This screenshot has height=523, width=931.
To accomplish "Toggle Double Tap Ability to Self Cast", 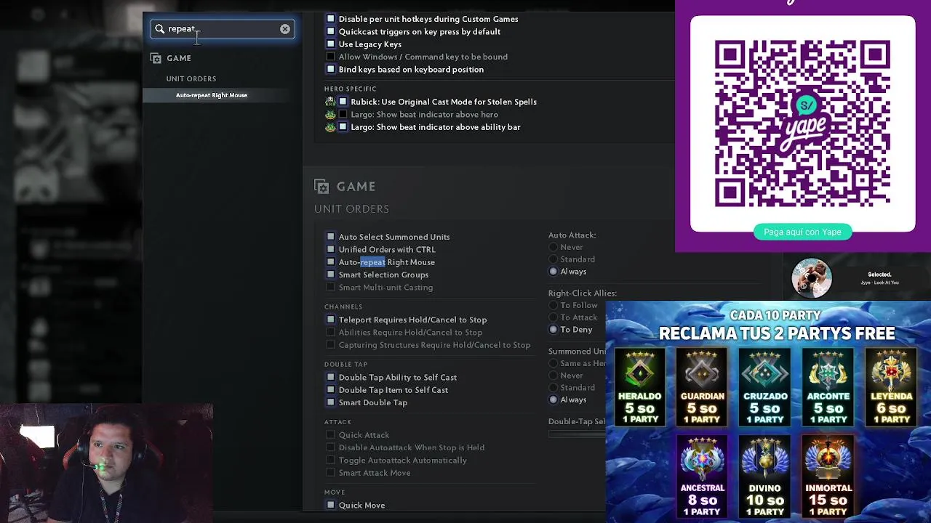I will click(x=331, y=377).
